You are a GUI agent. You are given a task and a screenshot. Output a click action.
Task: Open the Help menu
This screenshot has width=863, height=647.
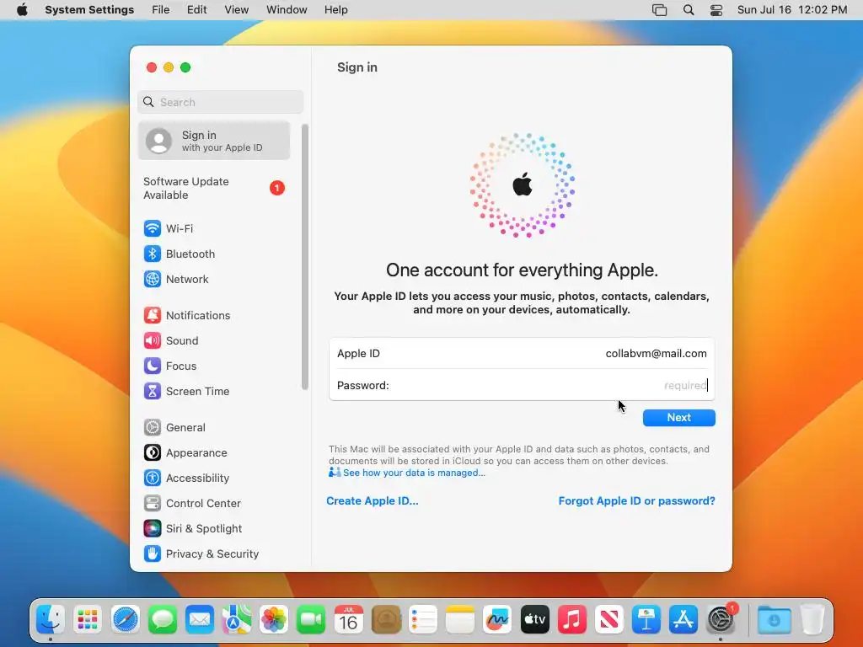tap(335, 10)
